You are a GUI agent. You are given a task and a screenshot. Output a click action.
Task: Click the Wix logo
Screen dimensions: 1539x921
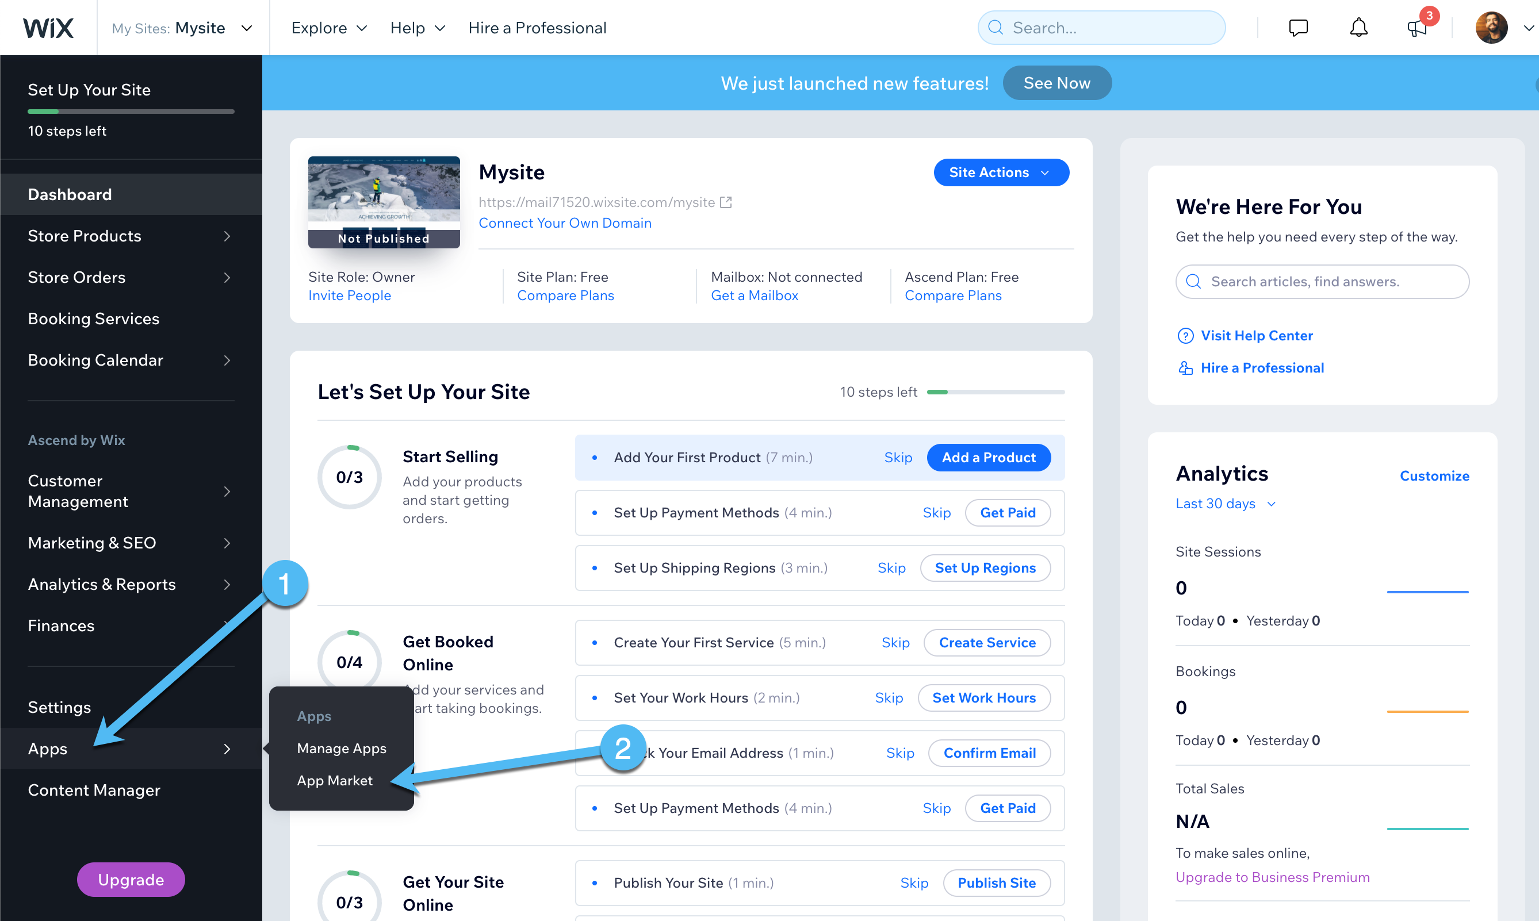coord(48,28)
